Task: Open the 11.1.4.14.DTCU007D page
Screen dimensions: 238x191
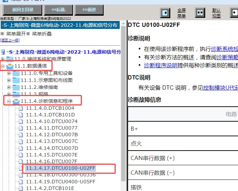Action: click(52, 148)
